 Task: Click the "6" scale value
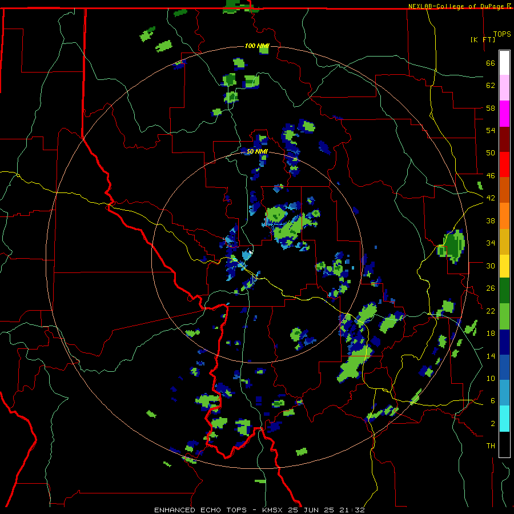(x=493, y=400)
